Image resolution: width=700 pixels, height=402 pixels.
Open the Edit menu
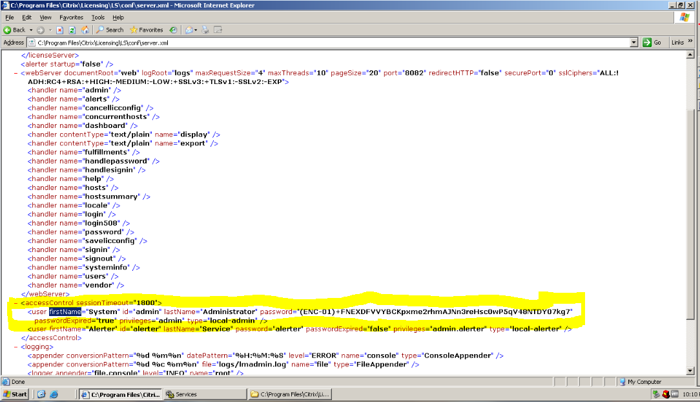[x=26, y=17]
